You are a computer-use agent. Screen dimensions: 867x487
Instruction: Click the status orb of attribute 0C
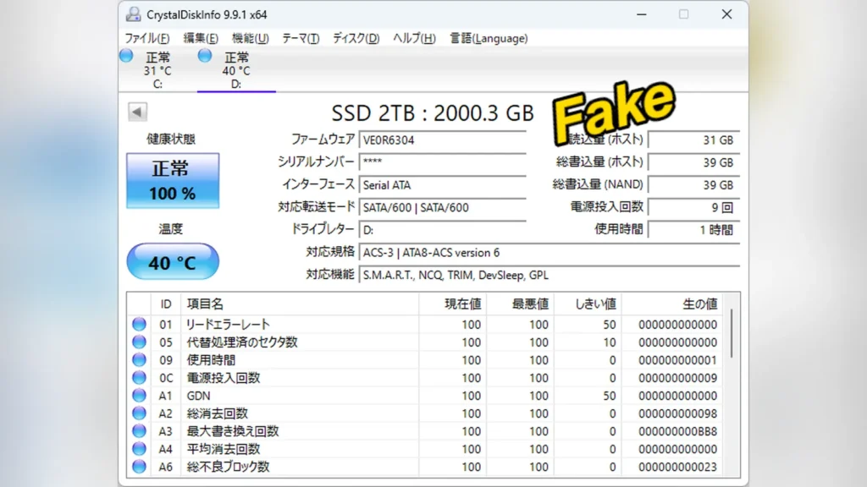click(140, 378)
